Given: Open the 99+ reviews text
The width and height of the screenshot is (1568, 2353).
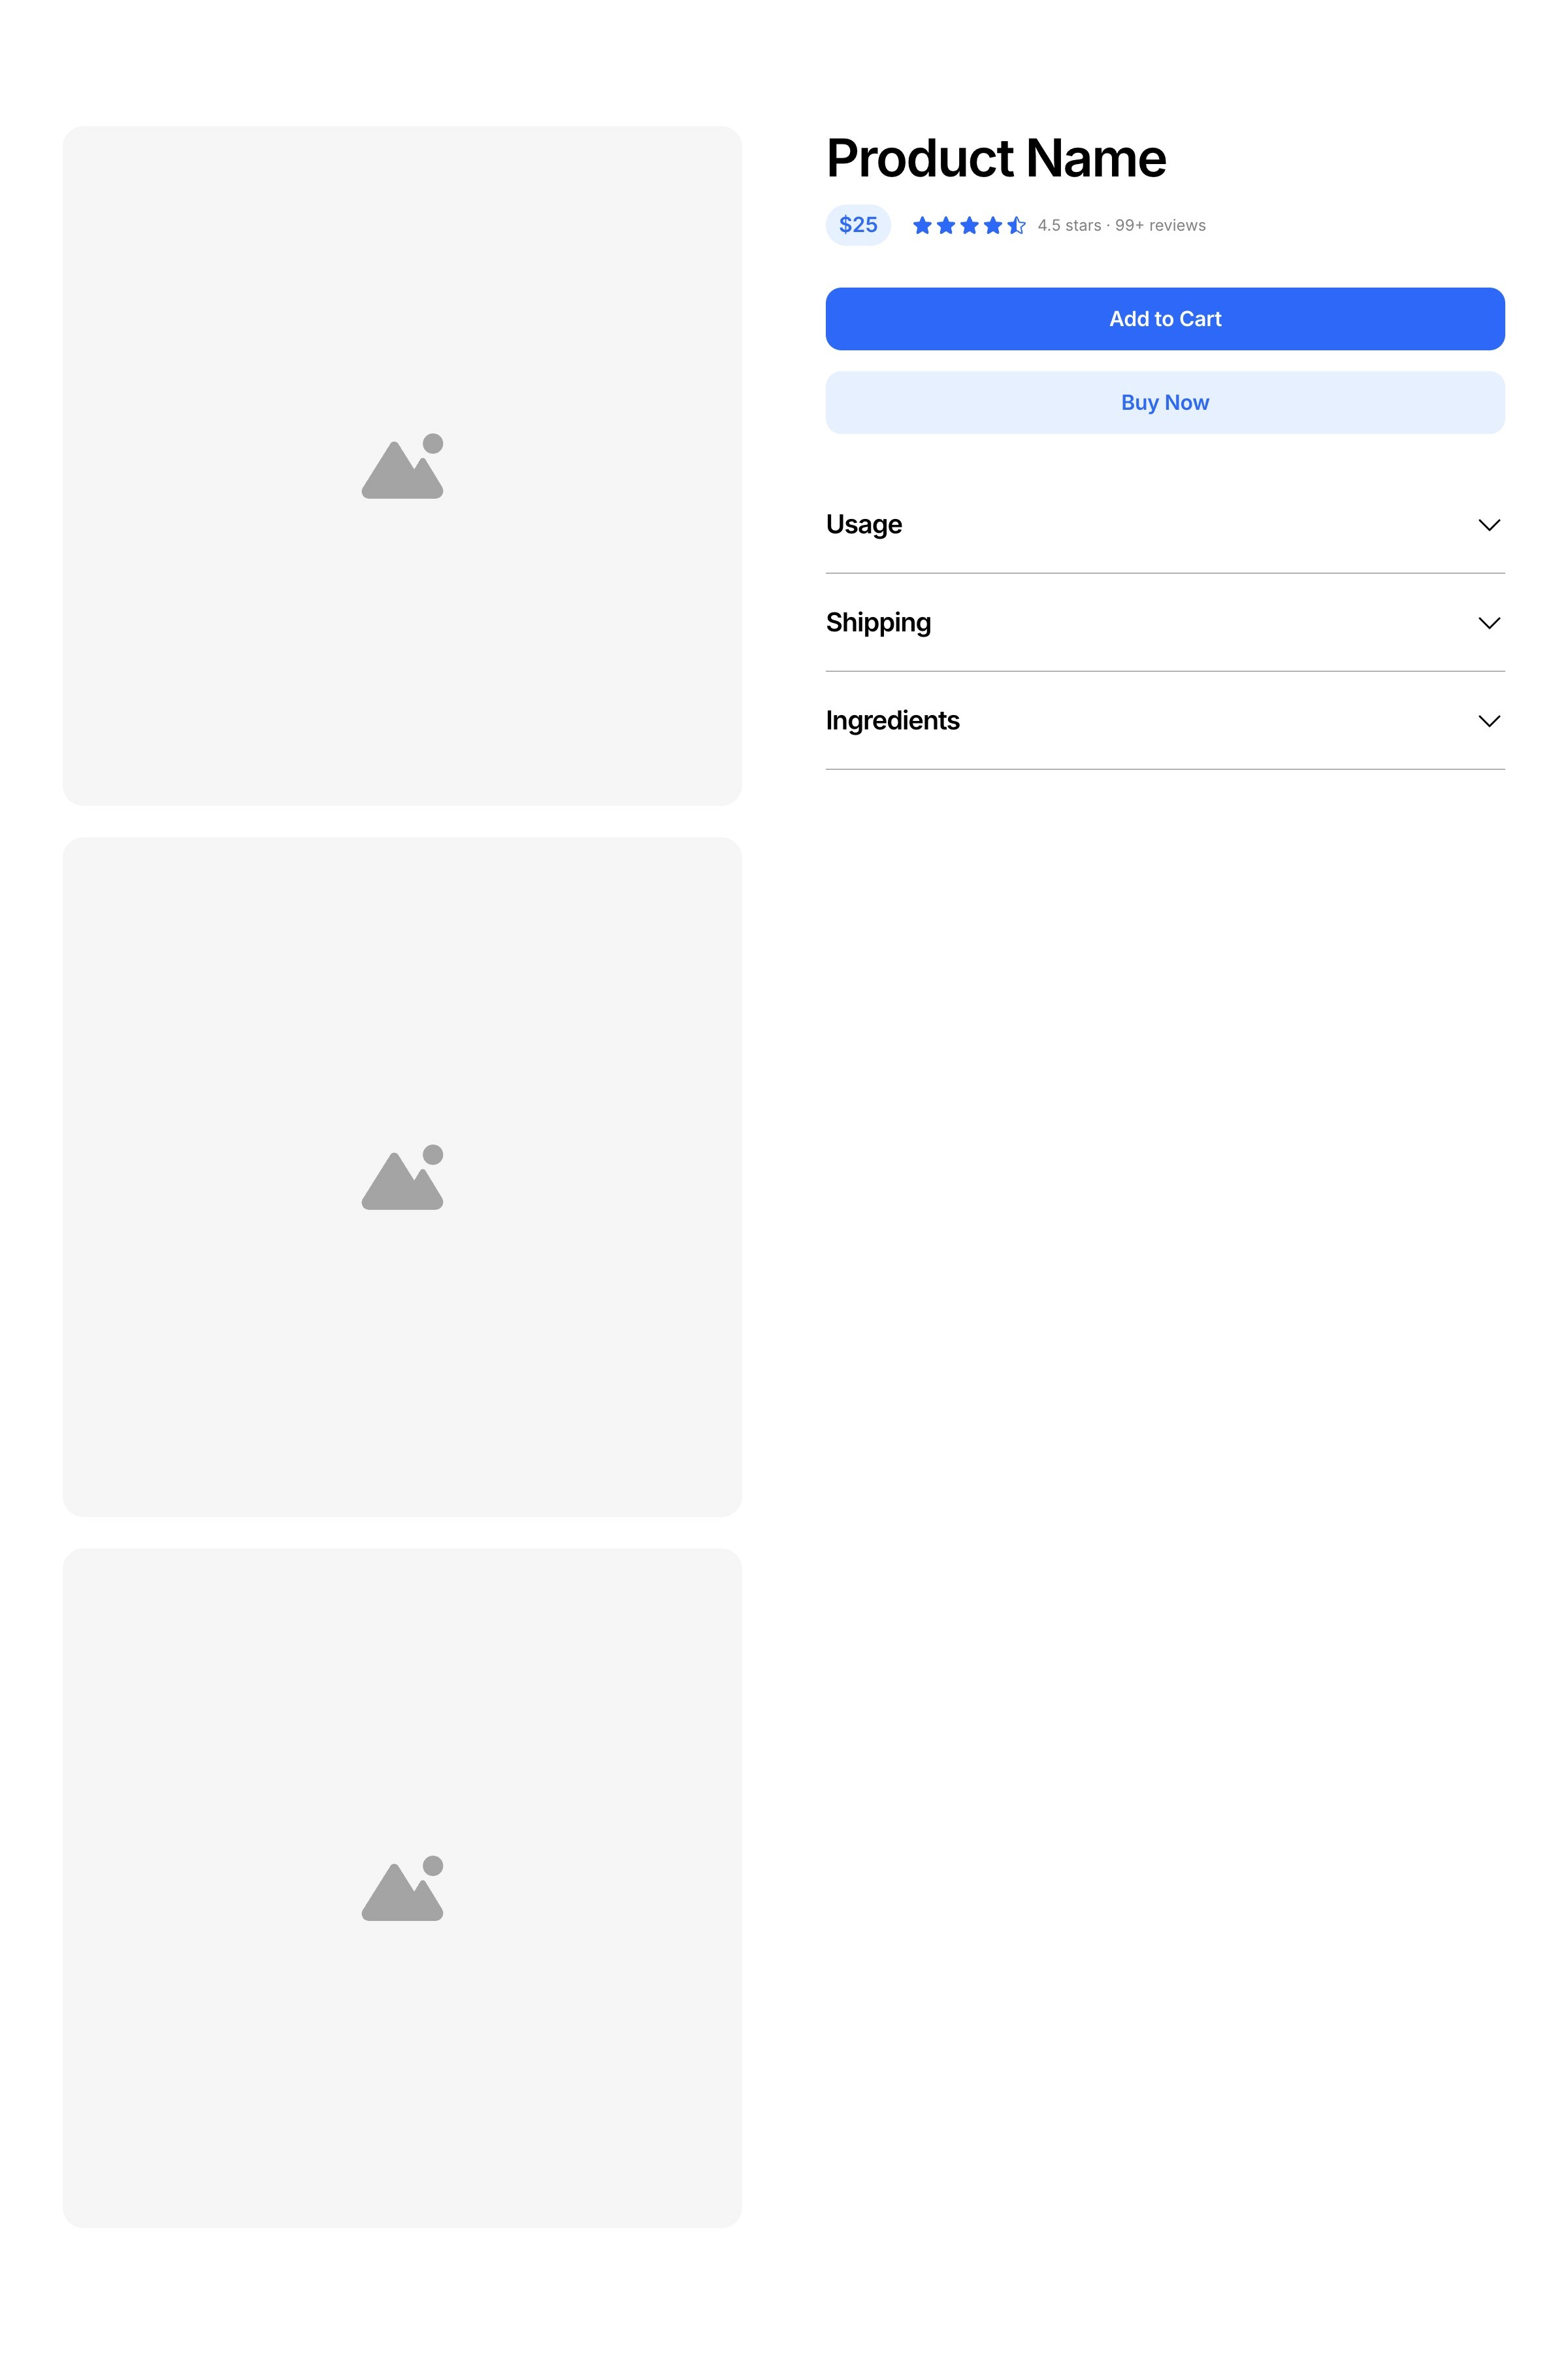Looking at the screenshot, I should pos(1160,225).
